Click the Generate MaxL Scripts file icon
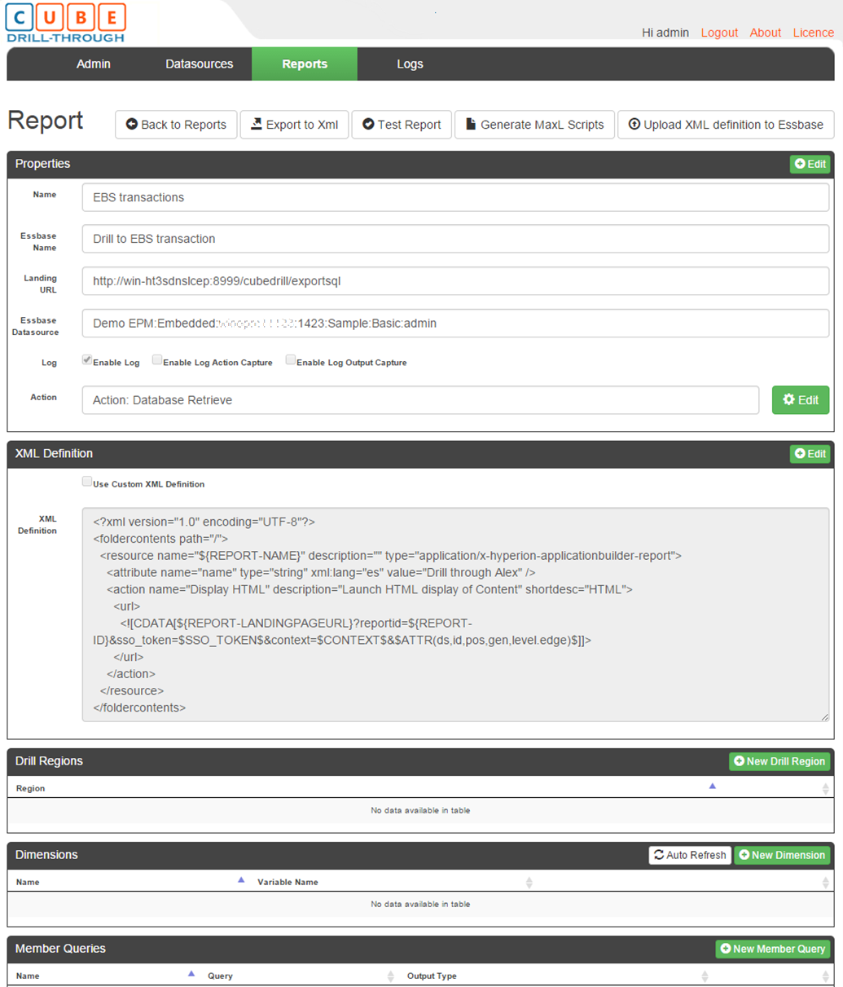The height and width of the screenshot is (987, 843). [468, 125]
